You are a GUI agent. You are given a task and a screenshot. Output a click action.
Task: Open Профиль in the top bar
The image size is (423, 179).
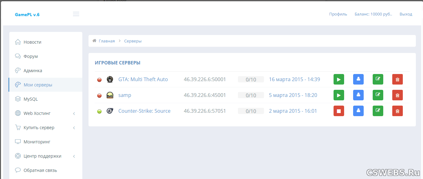[338, 14]
